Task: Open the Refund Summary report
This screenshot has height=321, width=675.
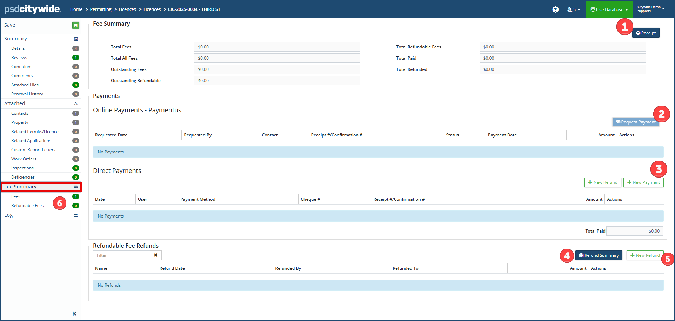Action: click(599, 255)
